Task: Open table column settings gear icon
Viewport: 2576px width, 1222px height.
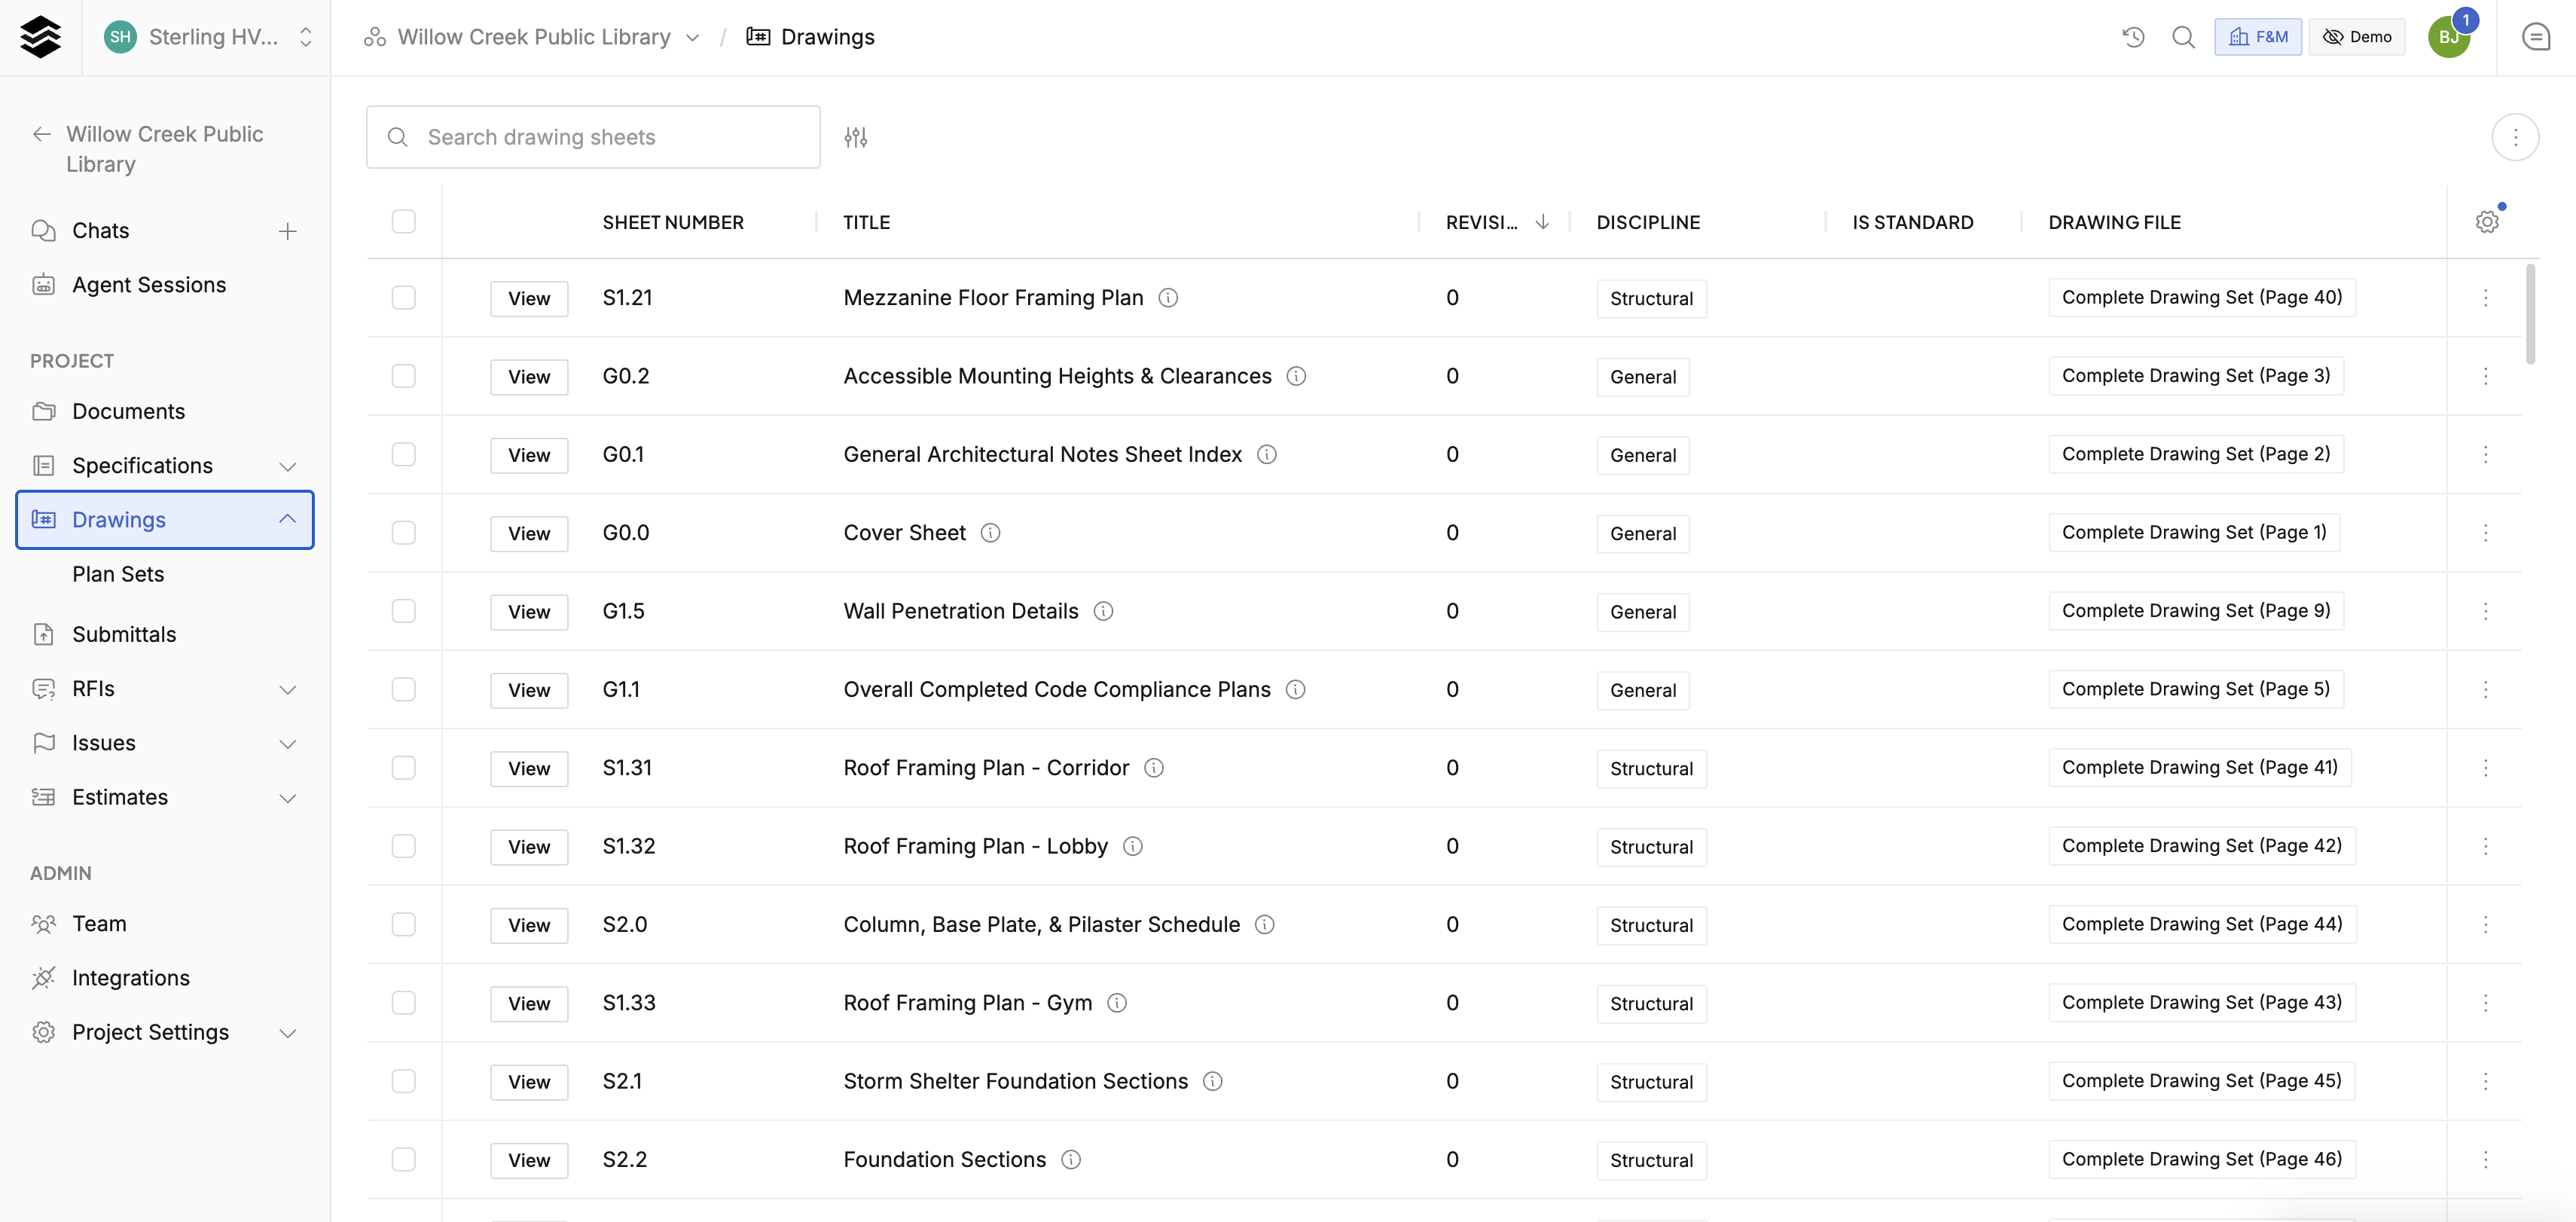Action: click(2487, 222)
